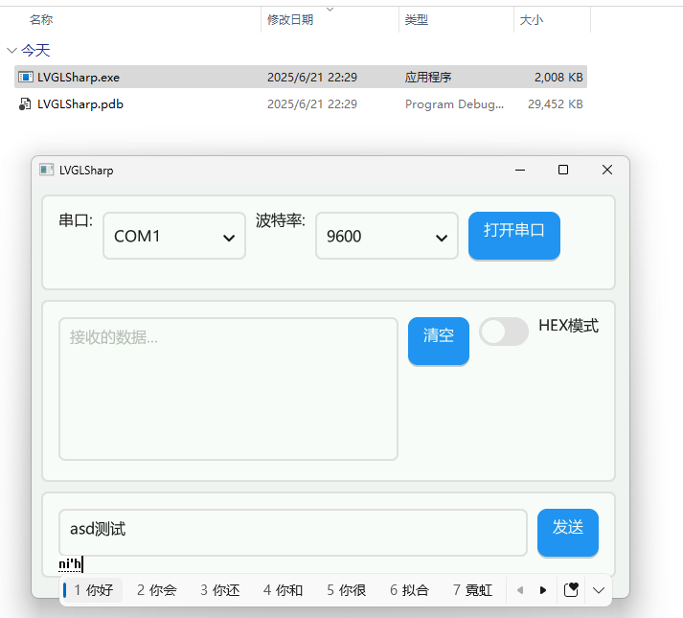Go to previous IME candidate page
Screen dimensions: 683x618
pyautogui.click(x=520, y=590)
